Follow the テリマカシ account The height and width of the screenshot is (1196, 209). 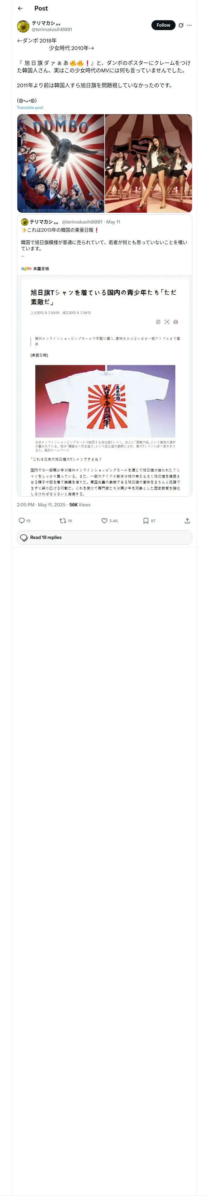[163, 25]
